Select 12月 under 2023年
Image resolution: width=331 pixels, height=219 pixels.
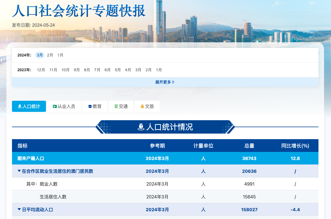(x=41, y=70)
